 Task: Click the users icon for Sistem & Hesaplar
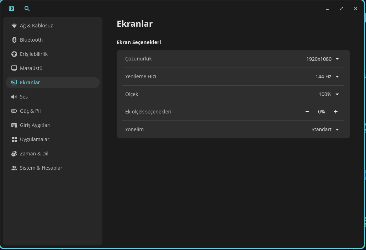(x=14, y=168)
